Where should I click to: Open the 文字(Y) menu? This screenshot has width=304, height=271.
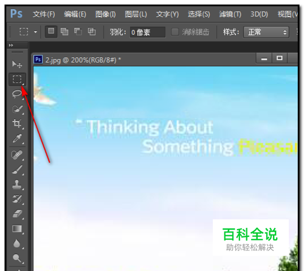coord(167,14)
